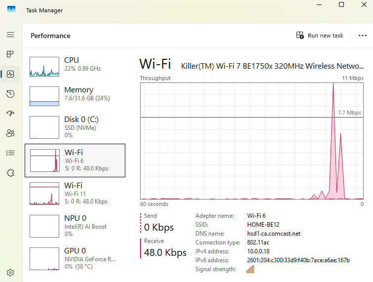This screenshot has height=282, width=373.
Task: Click the Adapter name value Wi-Fi 6
Action: (256, 216)
